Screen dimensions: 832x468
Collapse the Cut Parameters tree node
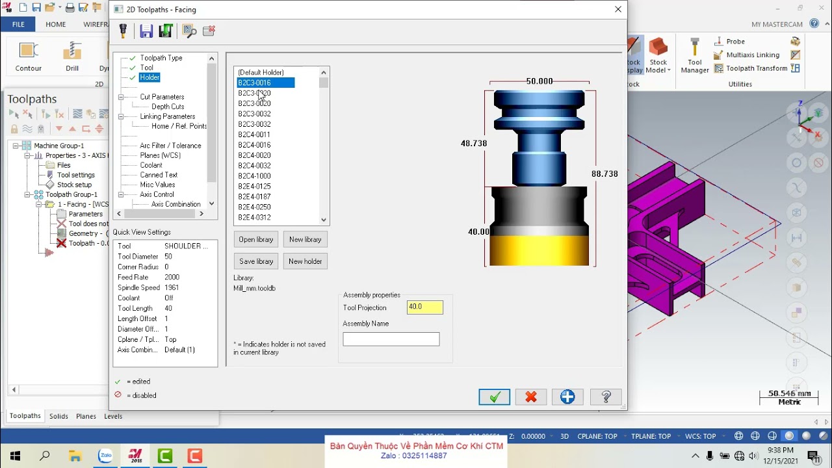click(x=121, y=97)
